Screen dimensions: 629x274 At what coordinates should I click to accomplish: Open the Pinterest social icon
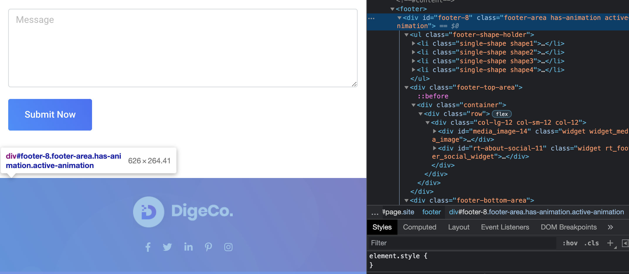point(208,247)
